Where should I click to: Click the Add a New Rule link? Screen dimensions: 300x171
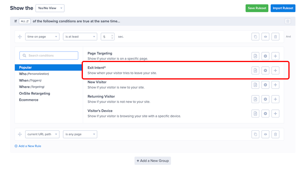click(28, 146)
